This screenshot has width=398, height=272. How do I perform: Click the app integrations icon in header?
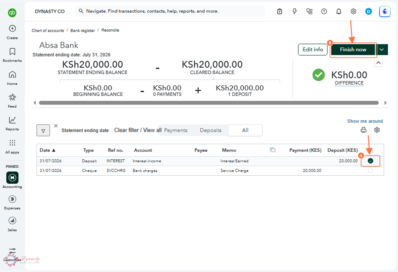point(309,12)
